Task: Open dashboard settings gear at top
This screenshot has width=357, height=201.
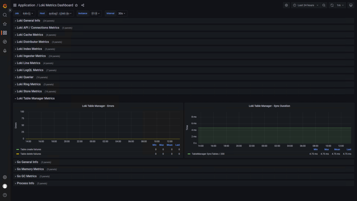Action: (x=286, y=5)
